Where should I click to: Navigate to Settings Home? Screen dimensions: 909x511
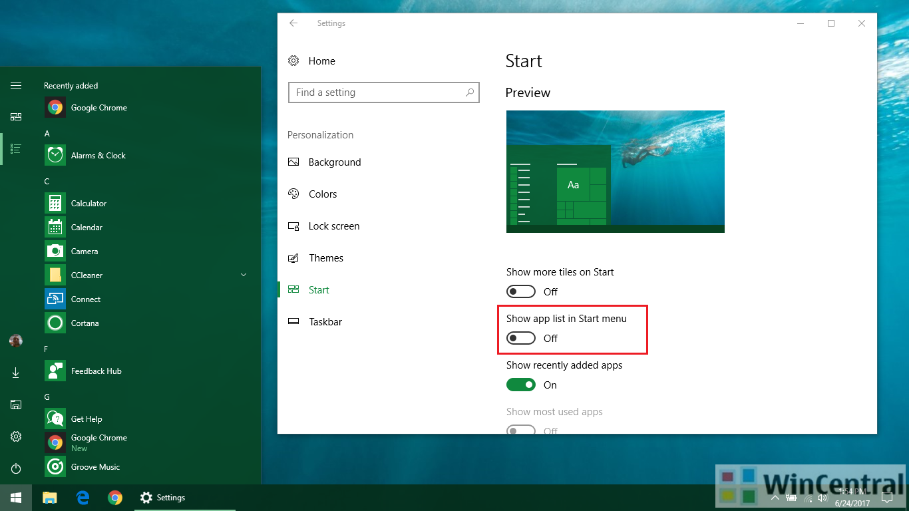pyautogui.click(x=321, y=61)
